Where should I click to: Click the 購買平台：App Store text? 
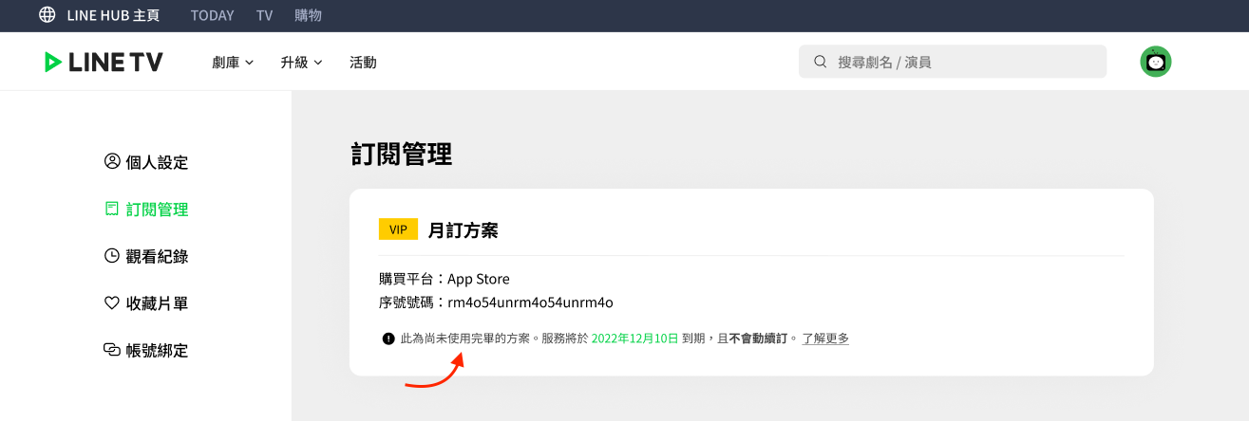(445, 279)
